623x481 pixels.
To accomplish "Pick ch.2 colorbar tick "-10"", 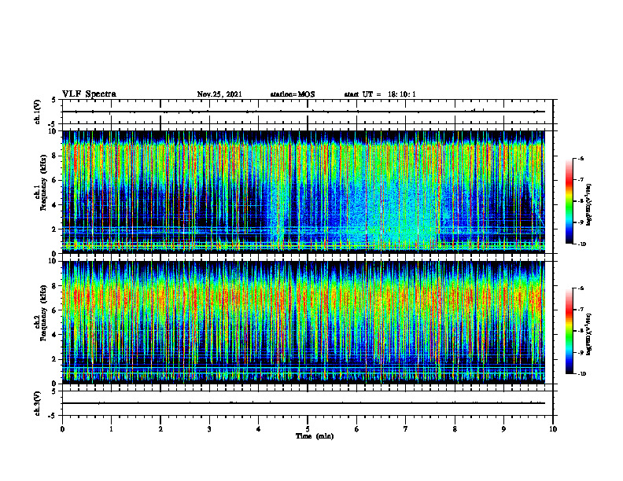I will pos(582,374).
